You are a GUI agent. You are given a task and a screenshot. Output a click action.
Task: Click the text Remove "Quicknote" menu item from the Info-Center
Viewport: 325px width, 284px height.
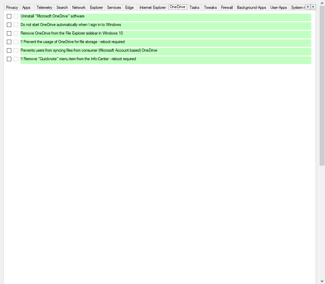[78, 59]
